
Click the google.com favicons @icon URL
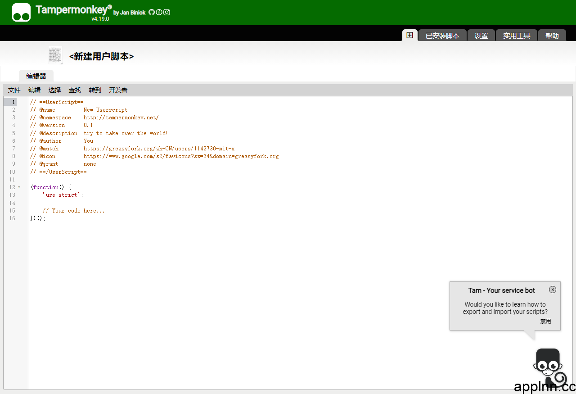181,156
